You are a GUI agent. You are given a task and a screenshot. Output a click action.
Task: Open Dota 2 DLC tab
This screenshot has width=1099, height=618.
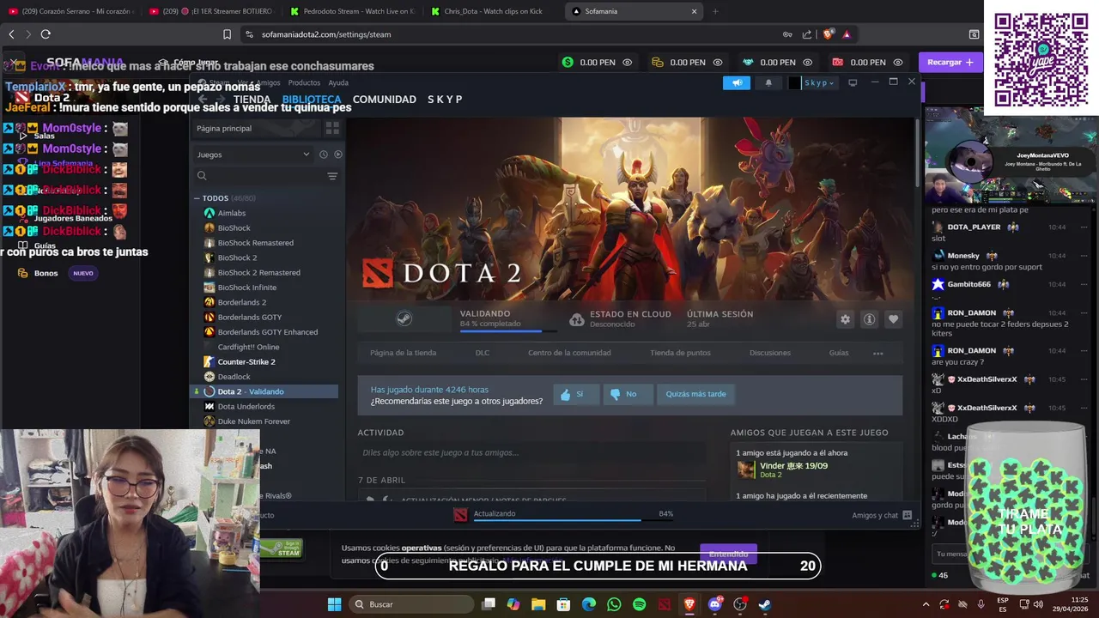pos(483,353)
